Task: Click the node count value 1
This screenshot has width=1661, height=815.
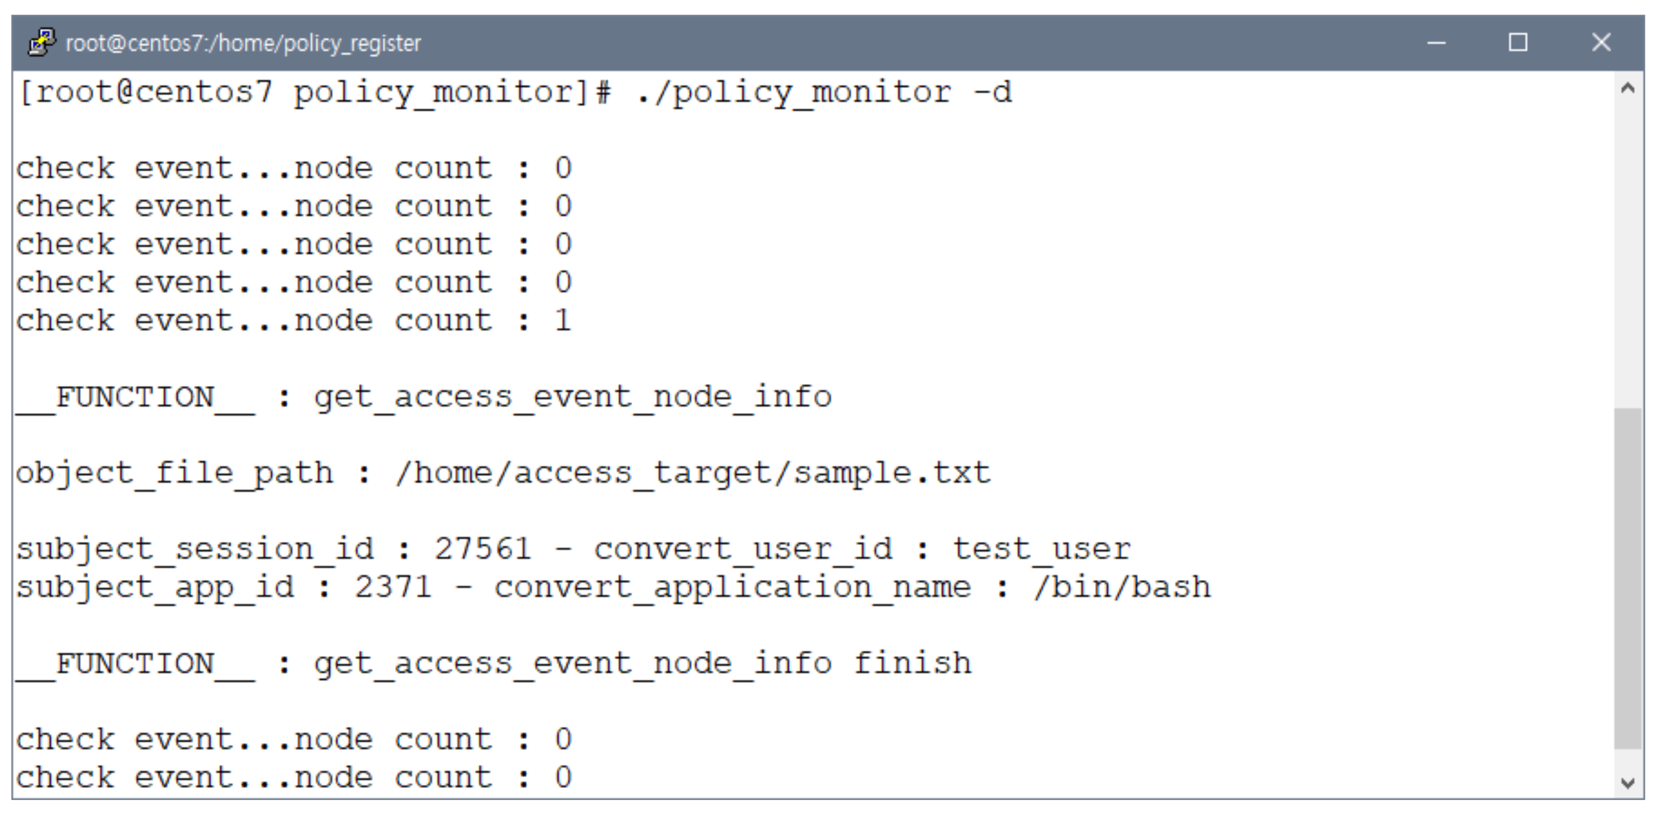Action: coord(563,320)
